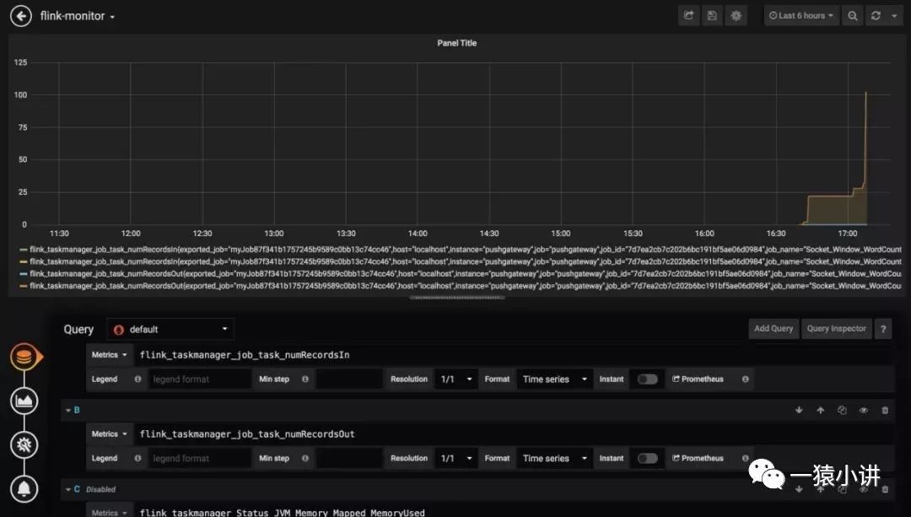
Task: Expand Format Time series dropdown in query B
Action: [x=555, y=459]
